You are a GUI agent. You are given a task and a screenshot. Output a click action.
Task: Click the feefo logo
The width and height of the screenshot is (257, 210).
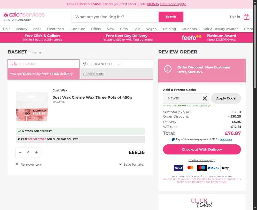tap(192, 37)
